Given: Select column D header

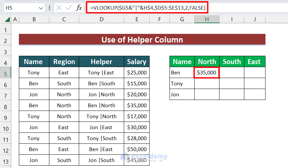Looking at the screenshot, I should click(x=101, y=19).
